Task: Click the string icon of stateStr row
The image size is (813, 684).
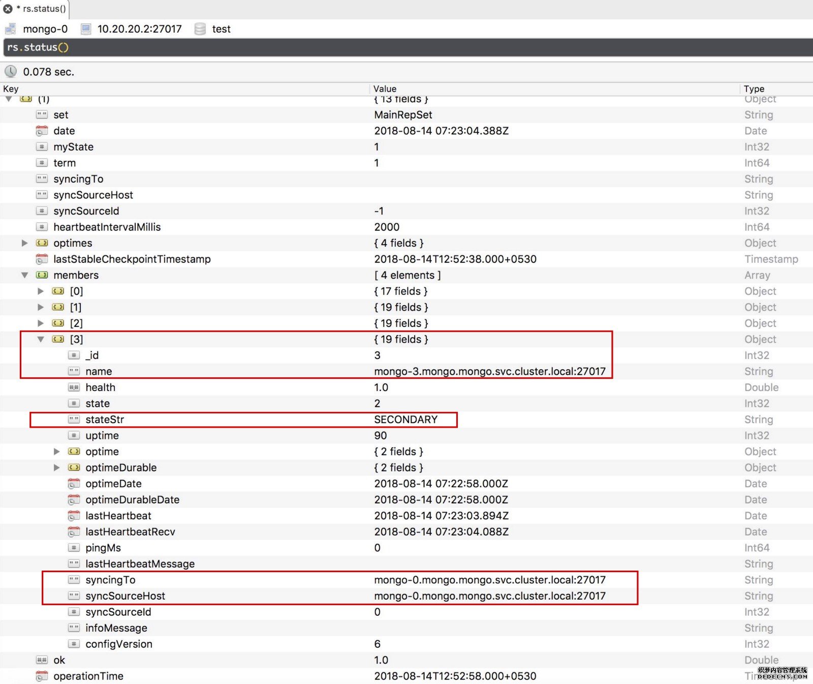Action: click(74, 420)
